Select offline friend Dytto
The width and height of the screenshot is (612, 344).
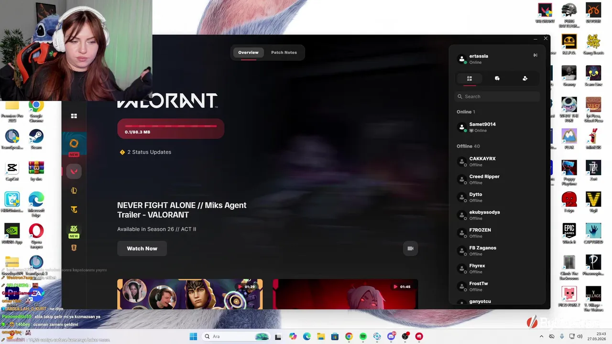[x=497, y=197]
